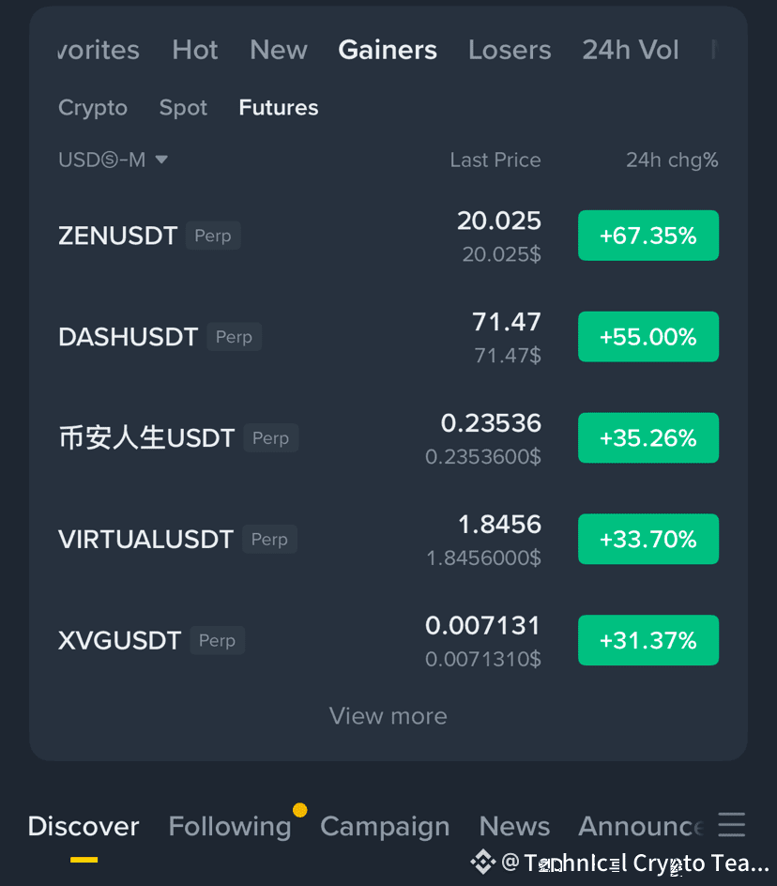Open the New listings tab

(279, 50)
